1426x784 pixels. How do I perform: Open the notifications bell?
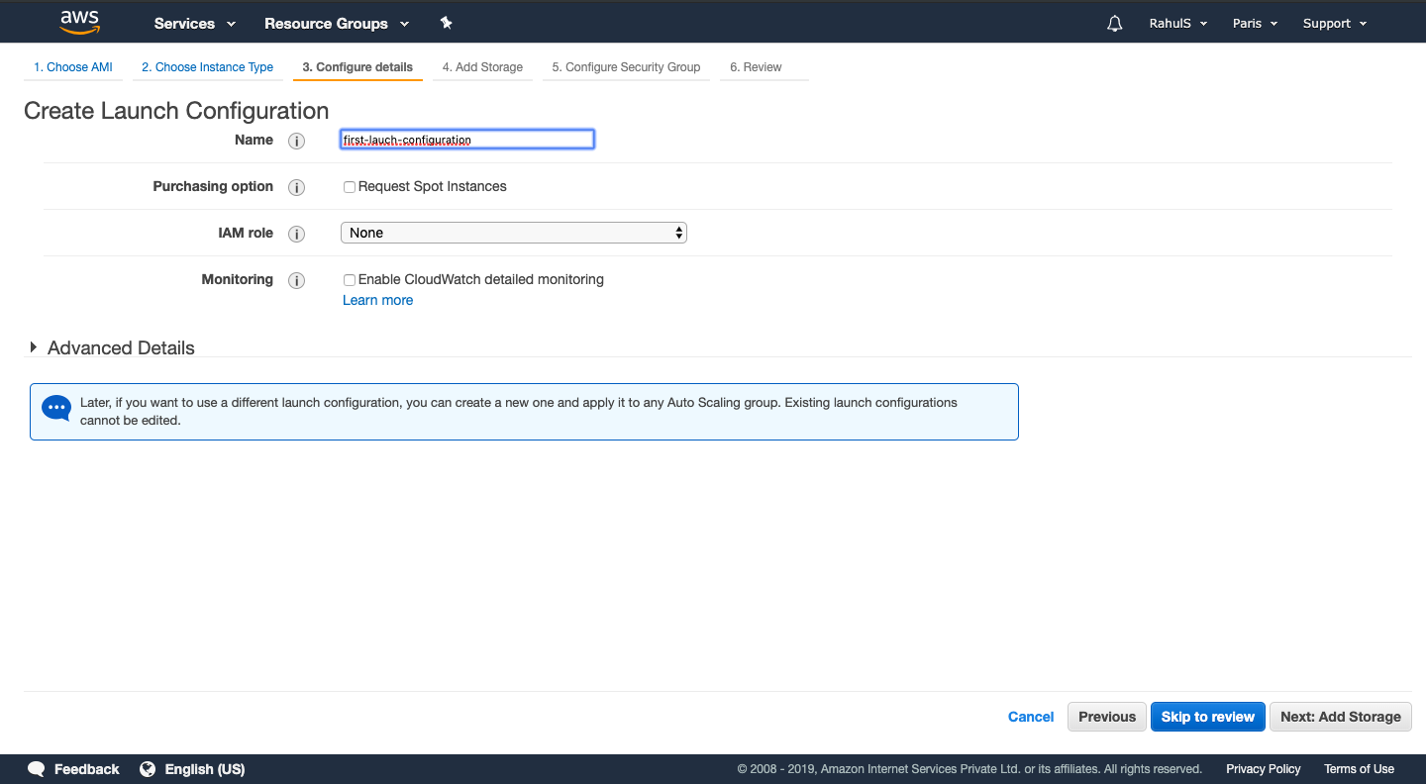tap(1114, 22)
